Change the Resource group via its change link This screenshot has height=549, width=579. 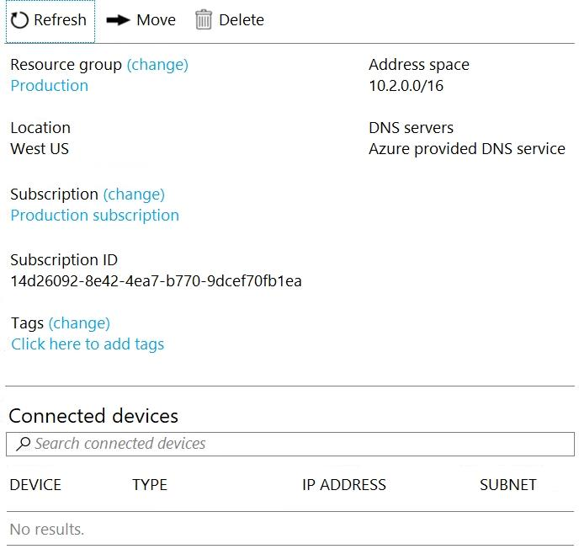pyautogui.click(x=157, y=65)
